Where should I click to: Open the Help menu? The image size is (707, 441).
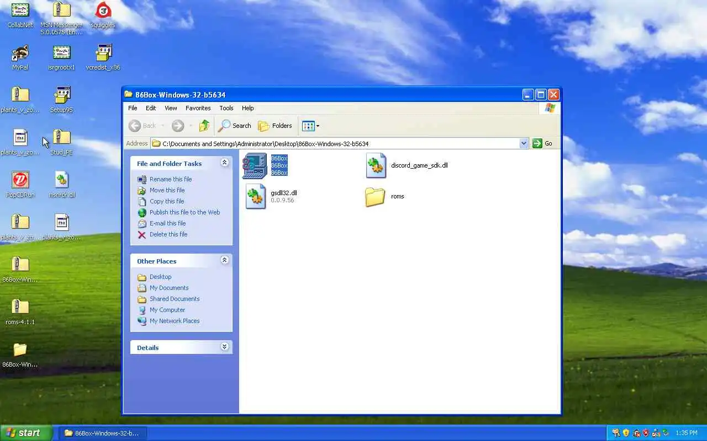[x=248, y=108]
